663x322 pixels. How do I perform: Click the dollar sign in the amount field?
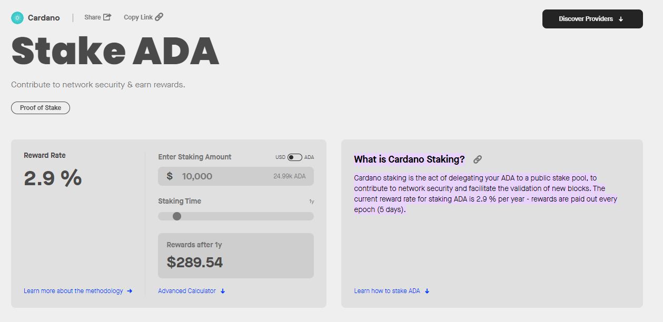point(170,176)
